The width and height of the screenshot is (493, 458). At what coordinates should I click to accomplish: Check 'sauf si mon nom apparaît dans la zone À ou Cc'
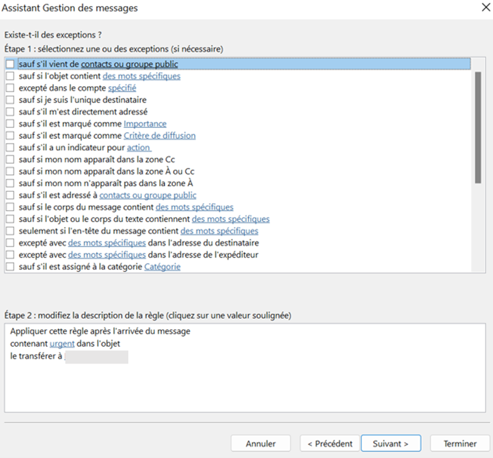[x=10, y=172]
